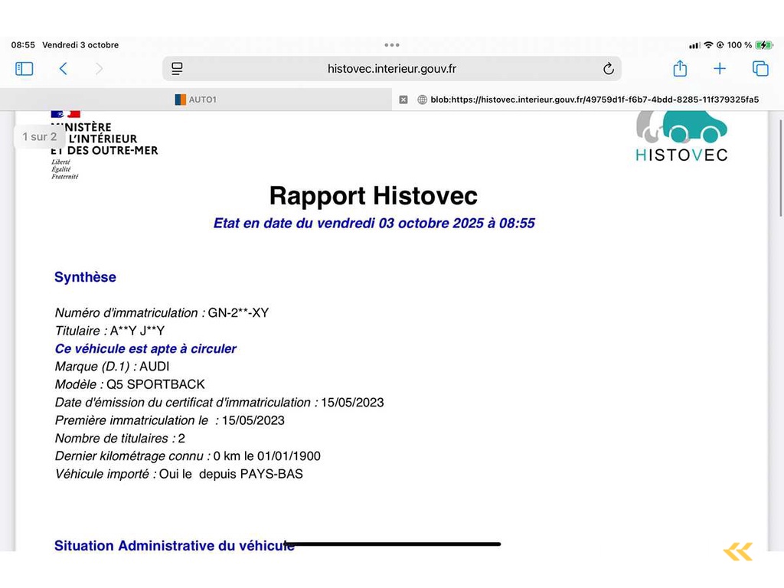Add a new tab with plus icon
The image size is (784, 588).
click(720, 69)
